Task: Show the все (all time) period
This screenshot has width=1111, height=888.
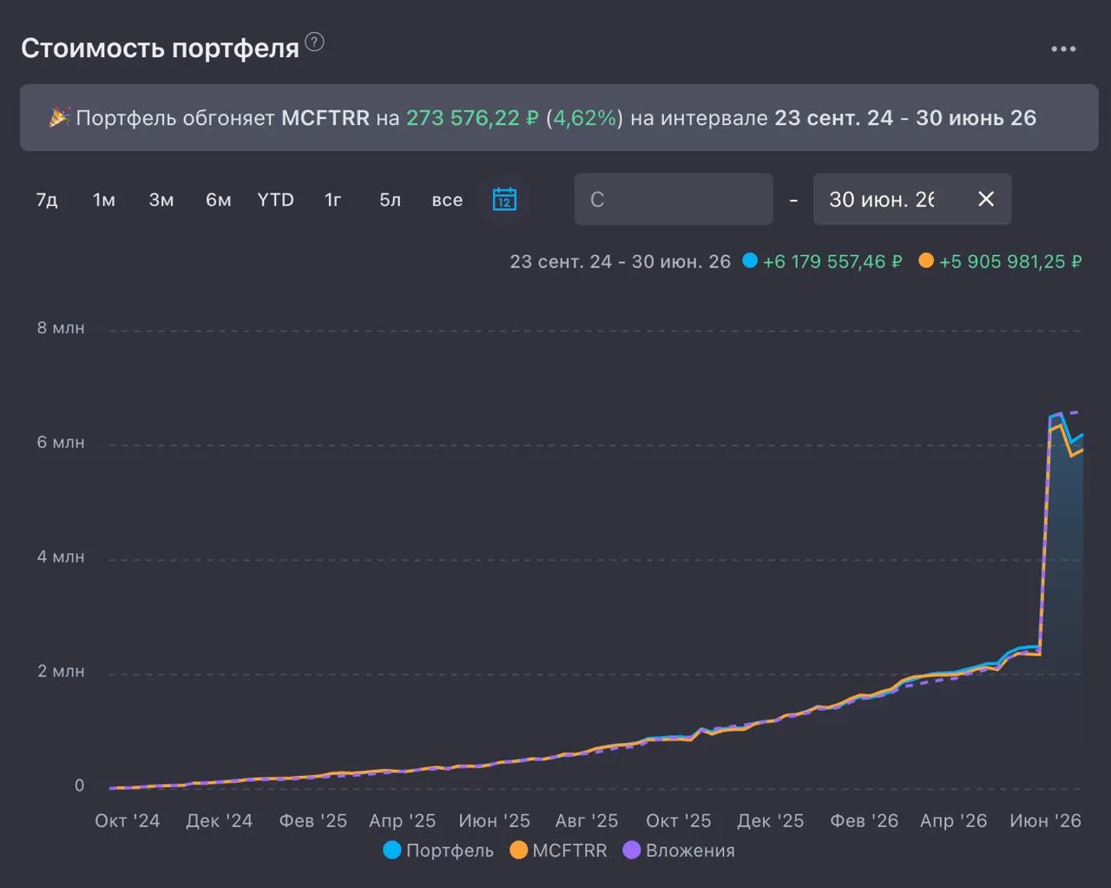Action: pyautogui.click(x=447, y=200)
